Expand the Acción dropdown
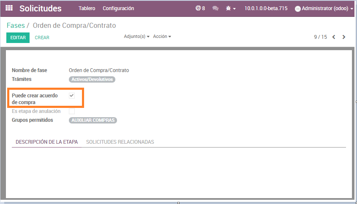The width and height of the screenshot is (357, 204). coord(162,37)
